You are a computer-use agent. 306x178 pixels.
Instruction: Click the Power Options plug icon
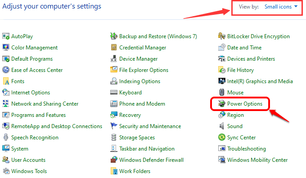click(x=222, y=104)
